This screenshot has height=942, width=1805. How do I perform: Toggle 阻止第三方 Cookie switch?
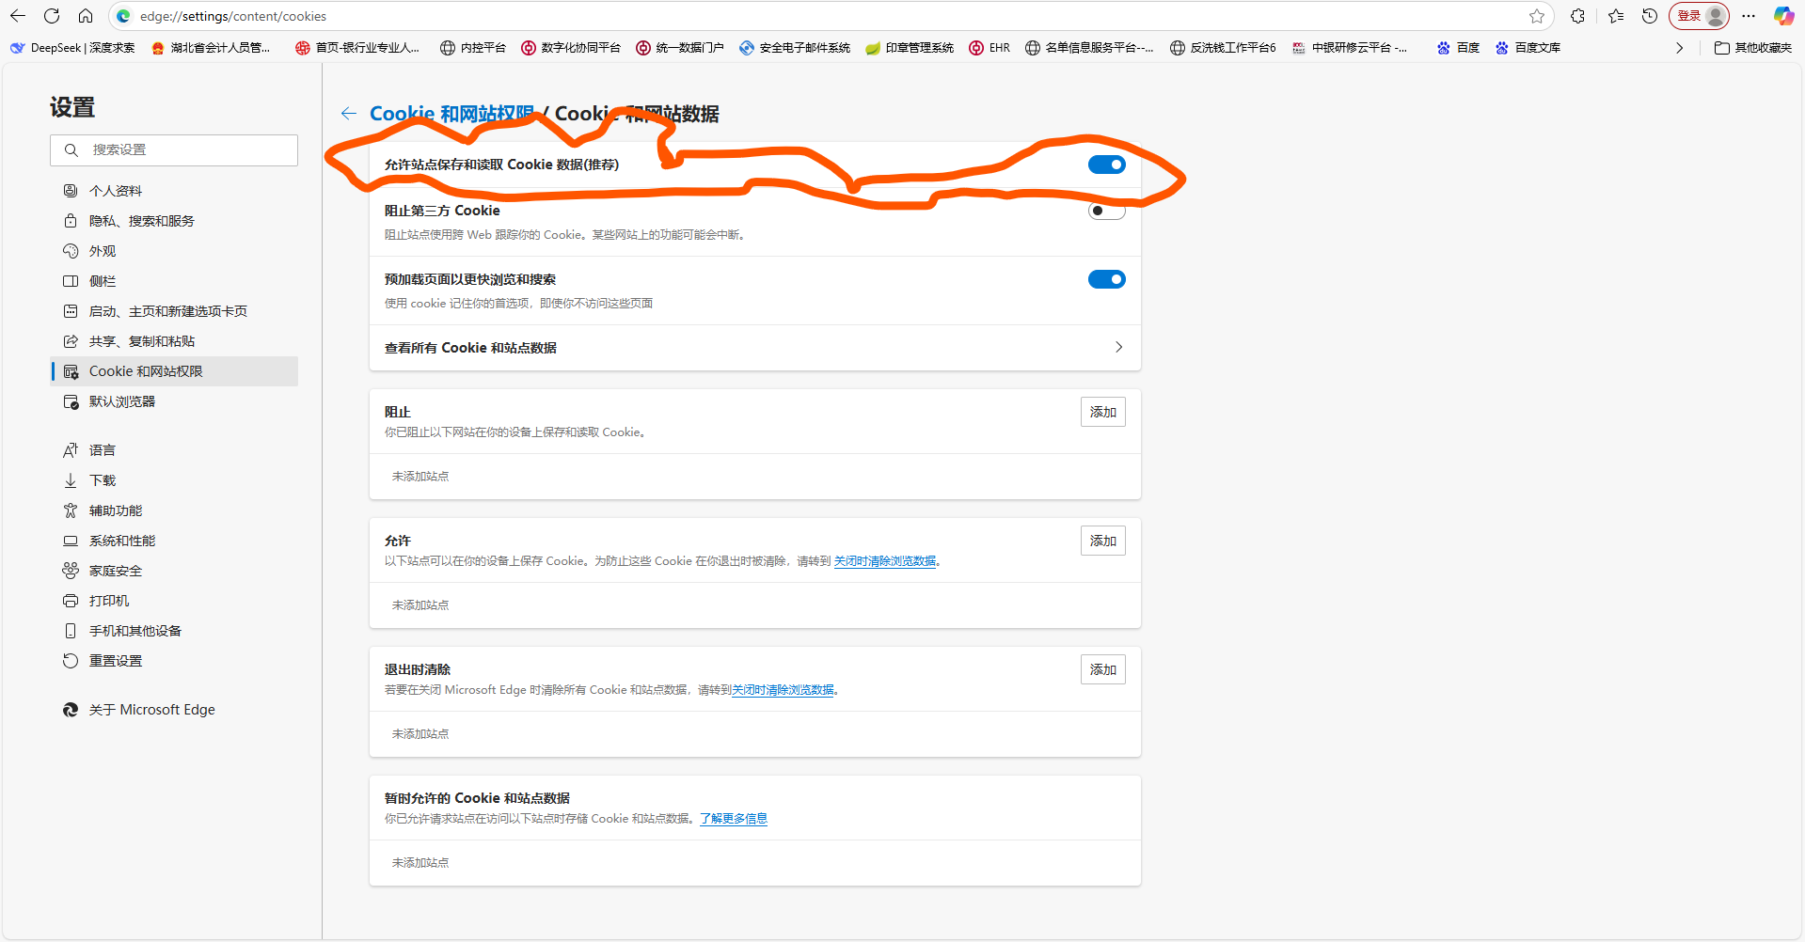click(1107, 211)
